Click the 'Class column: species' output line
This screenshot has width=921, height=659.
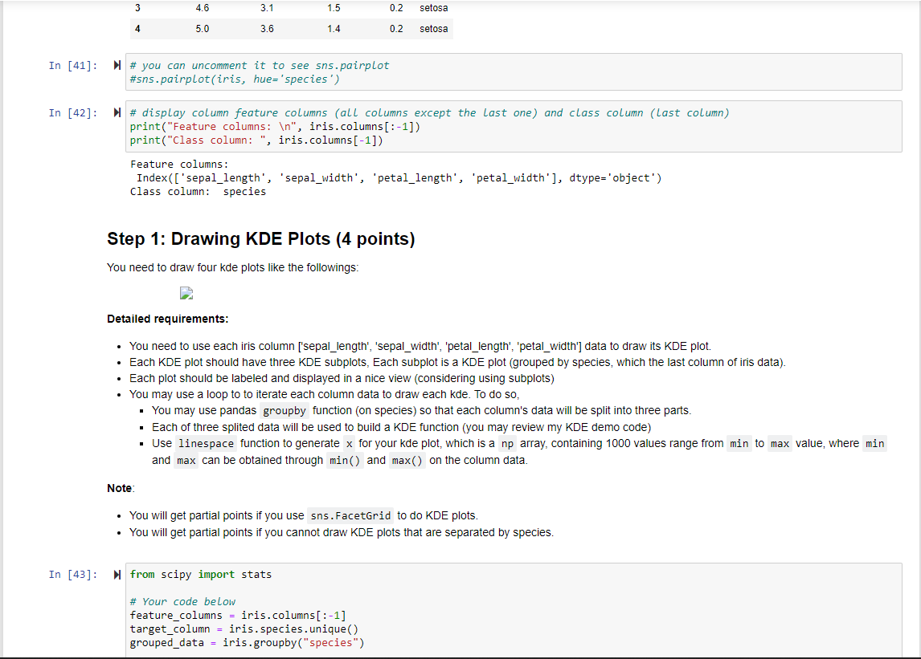click(198, 192)
